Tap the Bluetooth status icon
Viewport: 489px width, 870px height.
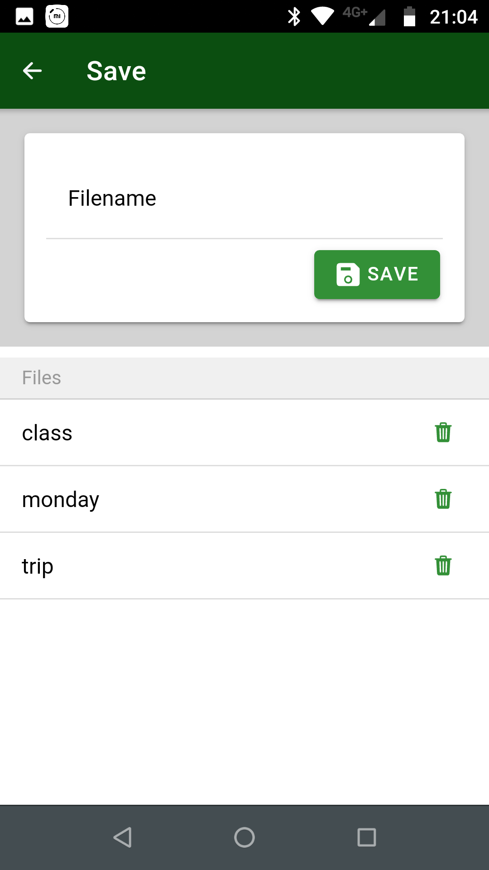coord(294,17)
